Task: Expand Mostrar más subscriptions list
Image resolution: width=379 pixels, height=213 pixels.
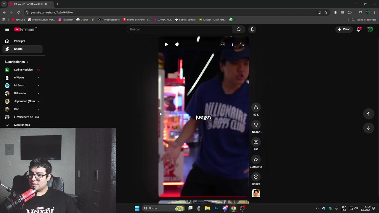Action: [x=23, y=125]
